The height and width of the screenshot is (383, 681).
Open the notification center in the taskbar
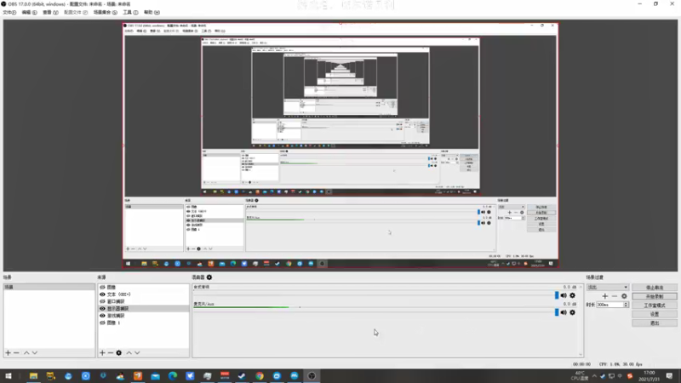coord(669,376)
